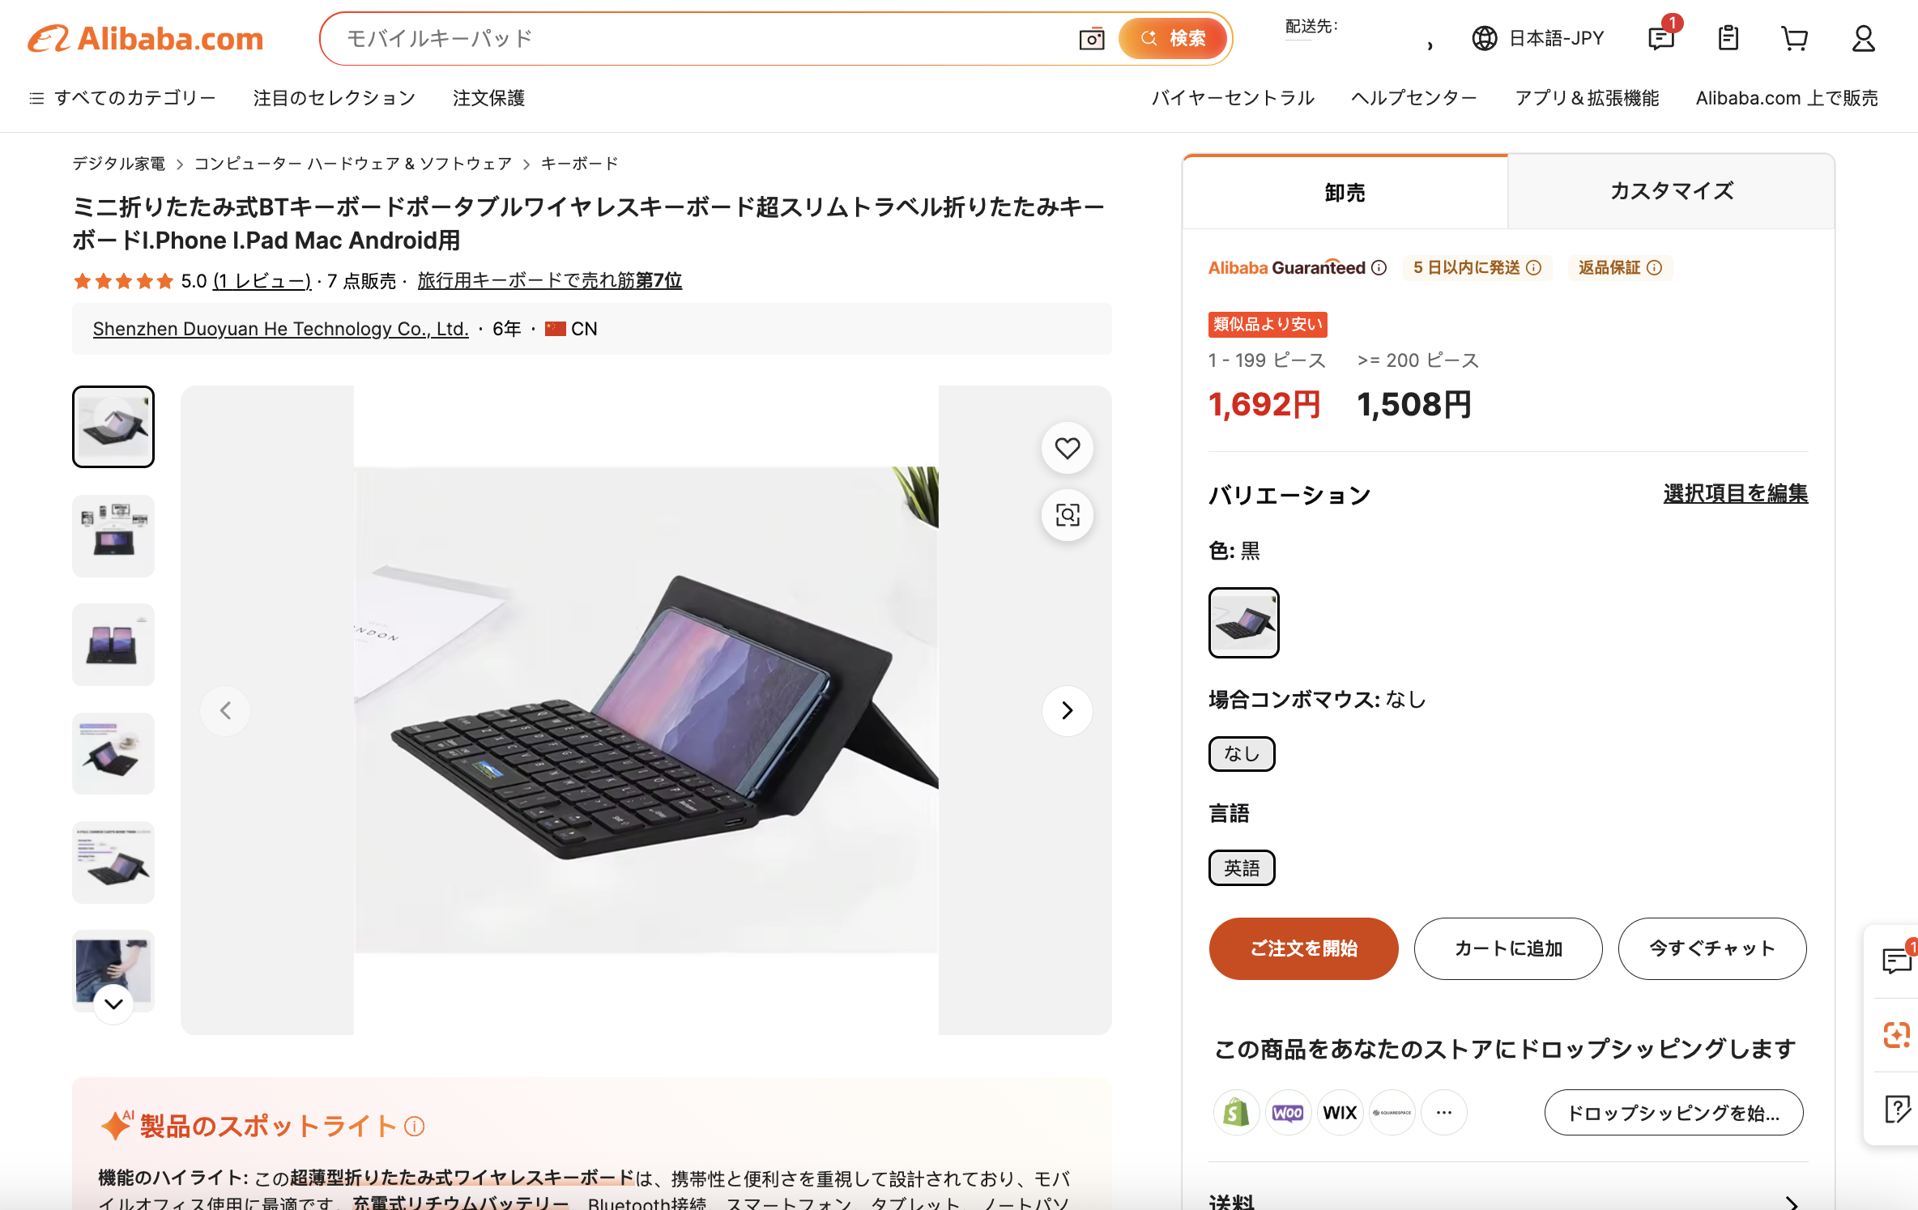Click the WooCommerce store icon
Viewport: 1918px width, 1210px height.
1288,1112
